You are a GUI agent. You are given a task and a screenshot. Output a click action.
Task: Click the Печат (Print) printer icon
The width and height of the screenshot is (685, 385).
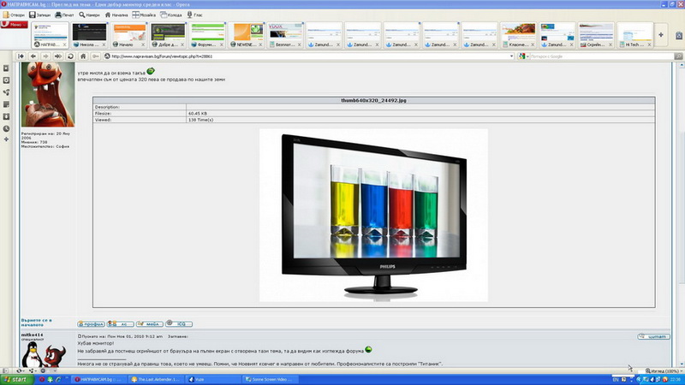click(58, 15)
